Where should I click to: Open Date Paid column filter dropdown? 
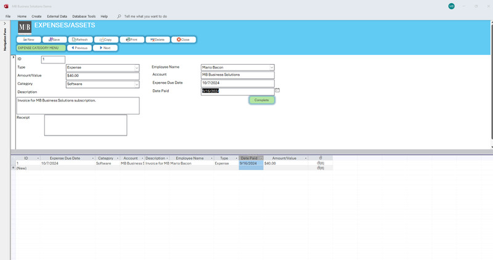pyautogui.click(x=261, y=158)
